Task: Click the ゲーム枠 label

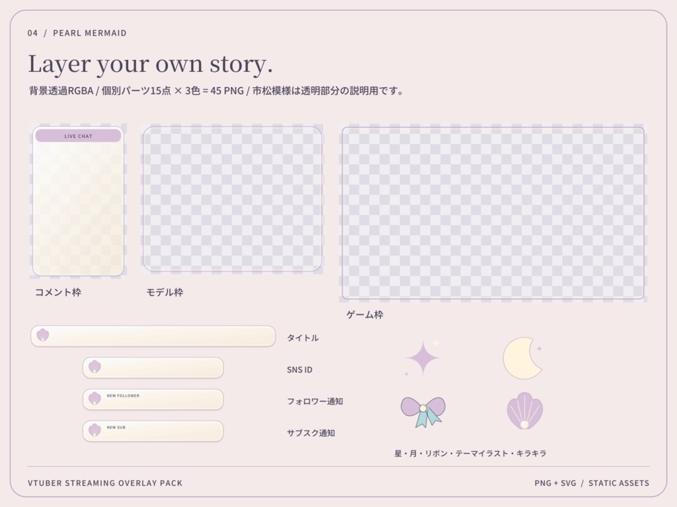Action: (365, 315)
